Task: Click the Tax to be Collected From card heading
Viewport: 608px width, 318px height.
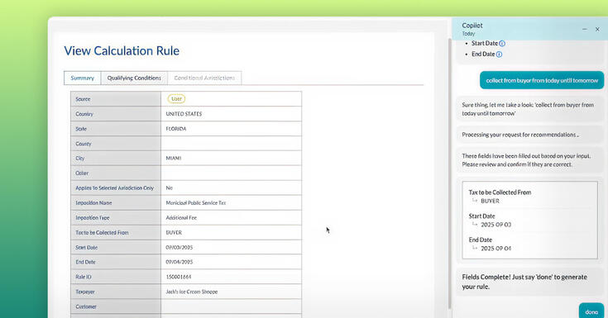Action: [x=500, y=192]
